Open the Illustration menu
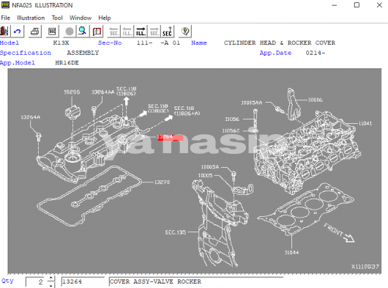Image resolution: width=388 pixels, height=288 pixels. pos(31,18)
